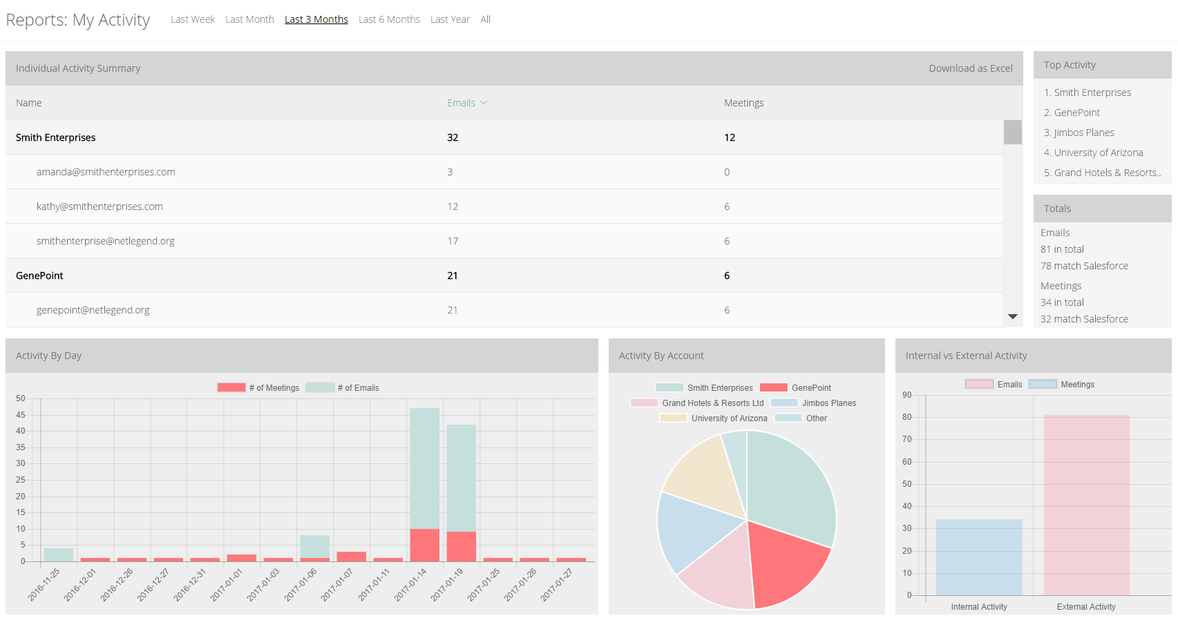Screen dimensions: 1178x627
Task: Open Smith Enterprises in Top Activity
Action: pyautogui.click(x=1092, y=93)
